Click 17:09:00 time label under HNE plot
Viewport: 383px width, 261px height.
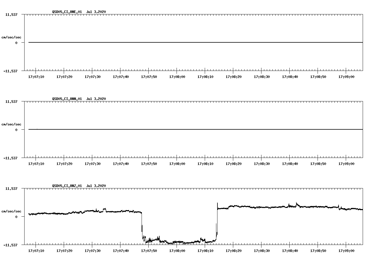click(x=346, y=77)
